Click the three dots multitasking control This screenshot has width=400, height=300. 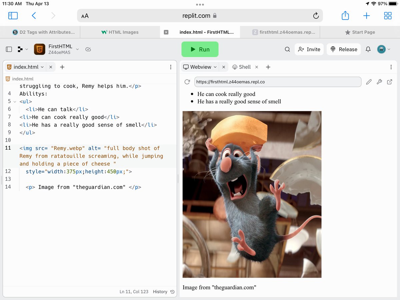click(x=200, y=4)
